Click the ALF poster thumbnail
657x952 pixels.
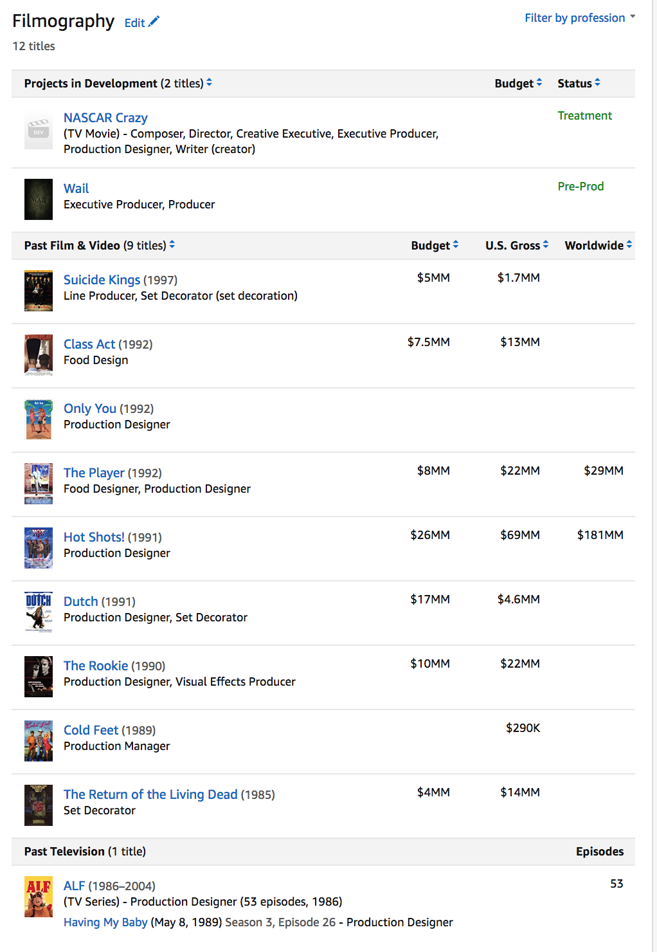(x=39, y=897)
